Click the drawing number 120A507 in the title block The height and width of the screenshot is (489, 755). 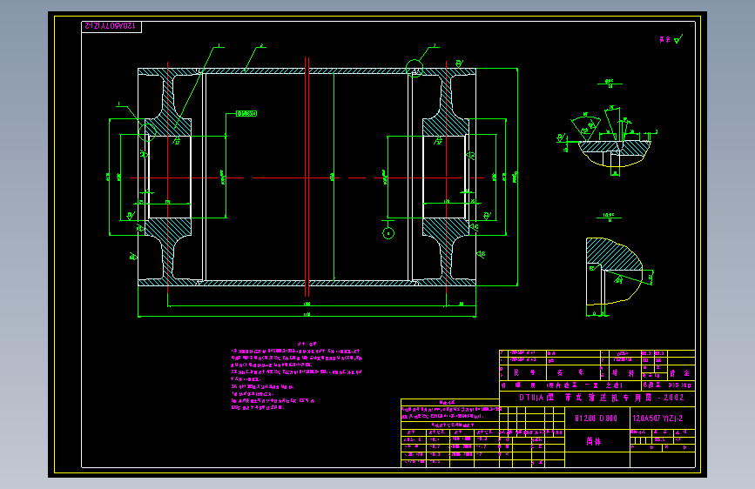pyautogui.click(x=657, y=419)
